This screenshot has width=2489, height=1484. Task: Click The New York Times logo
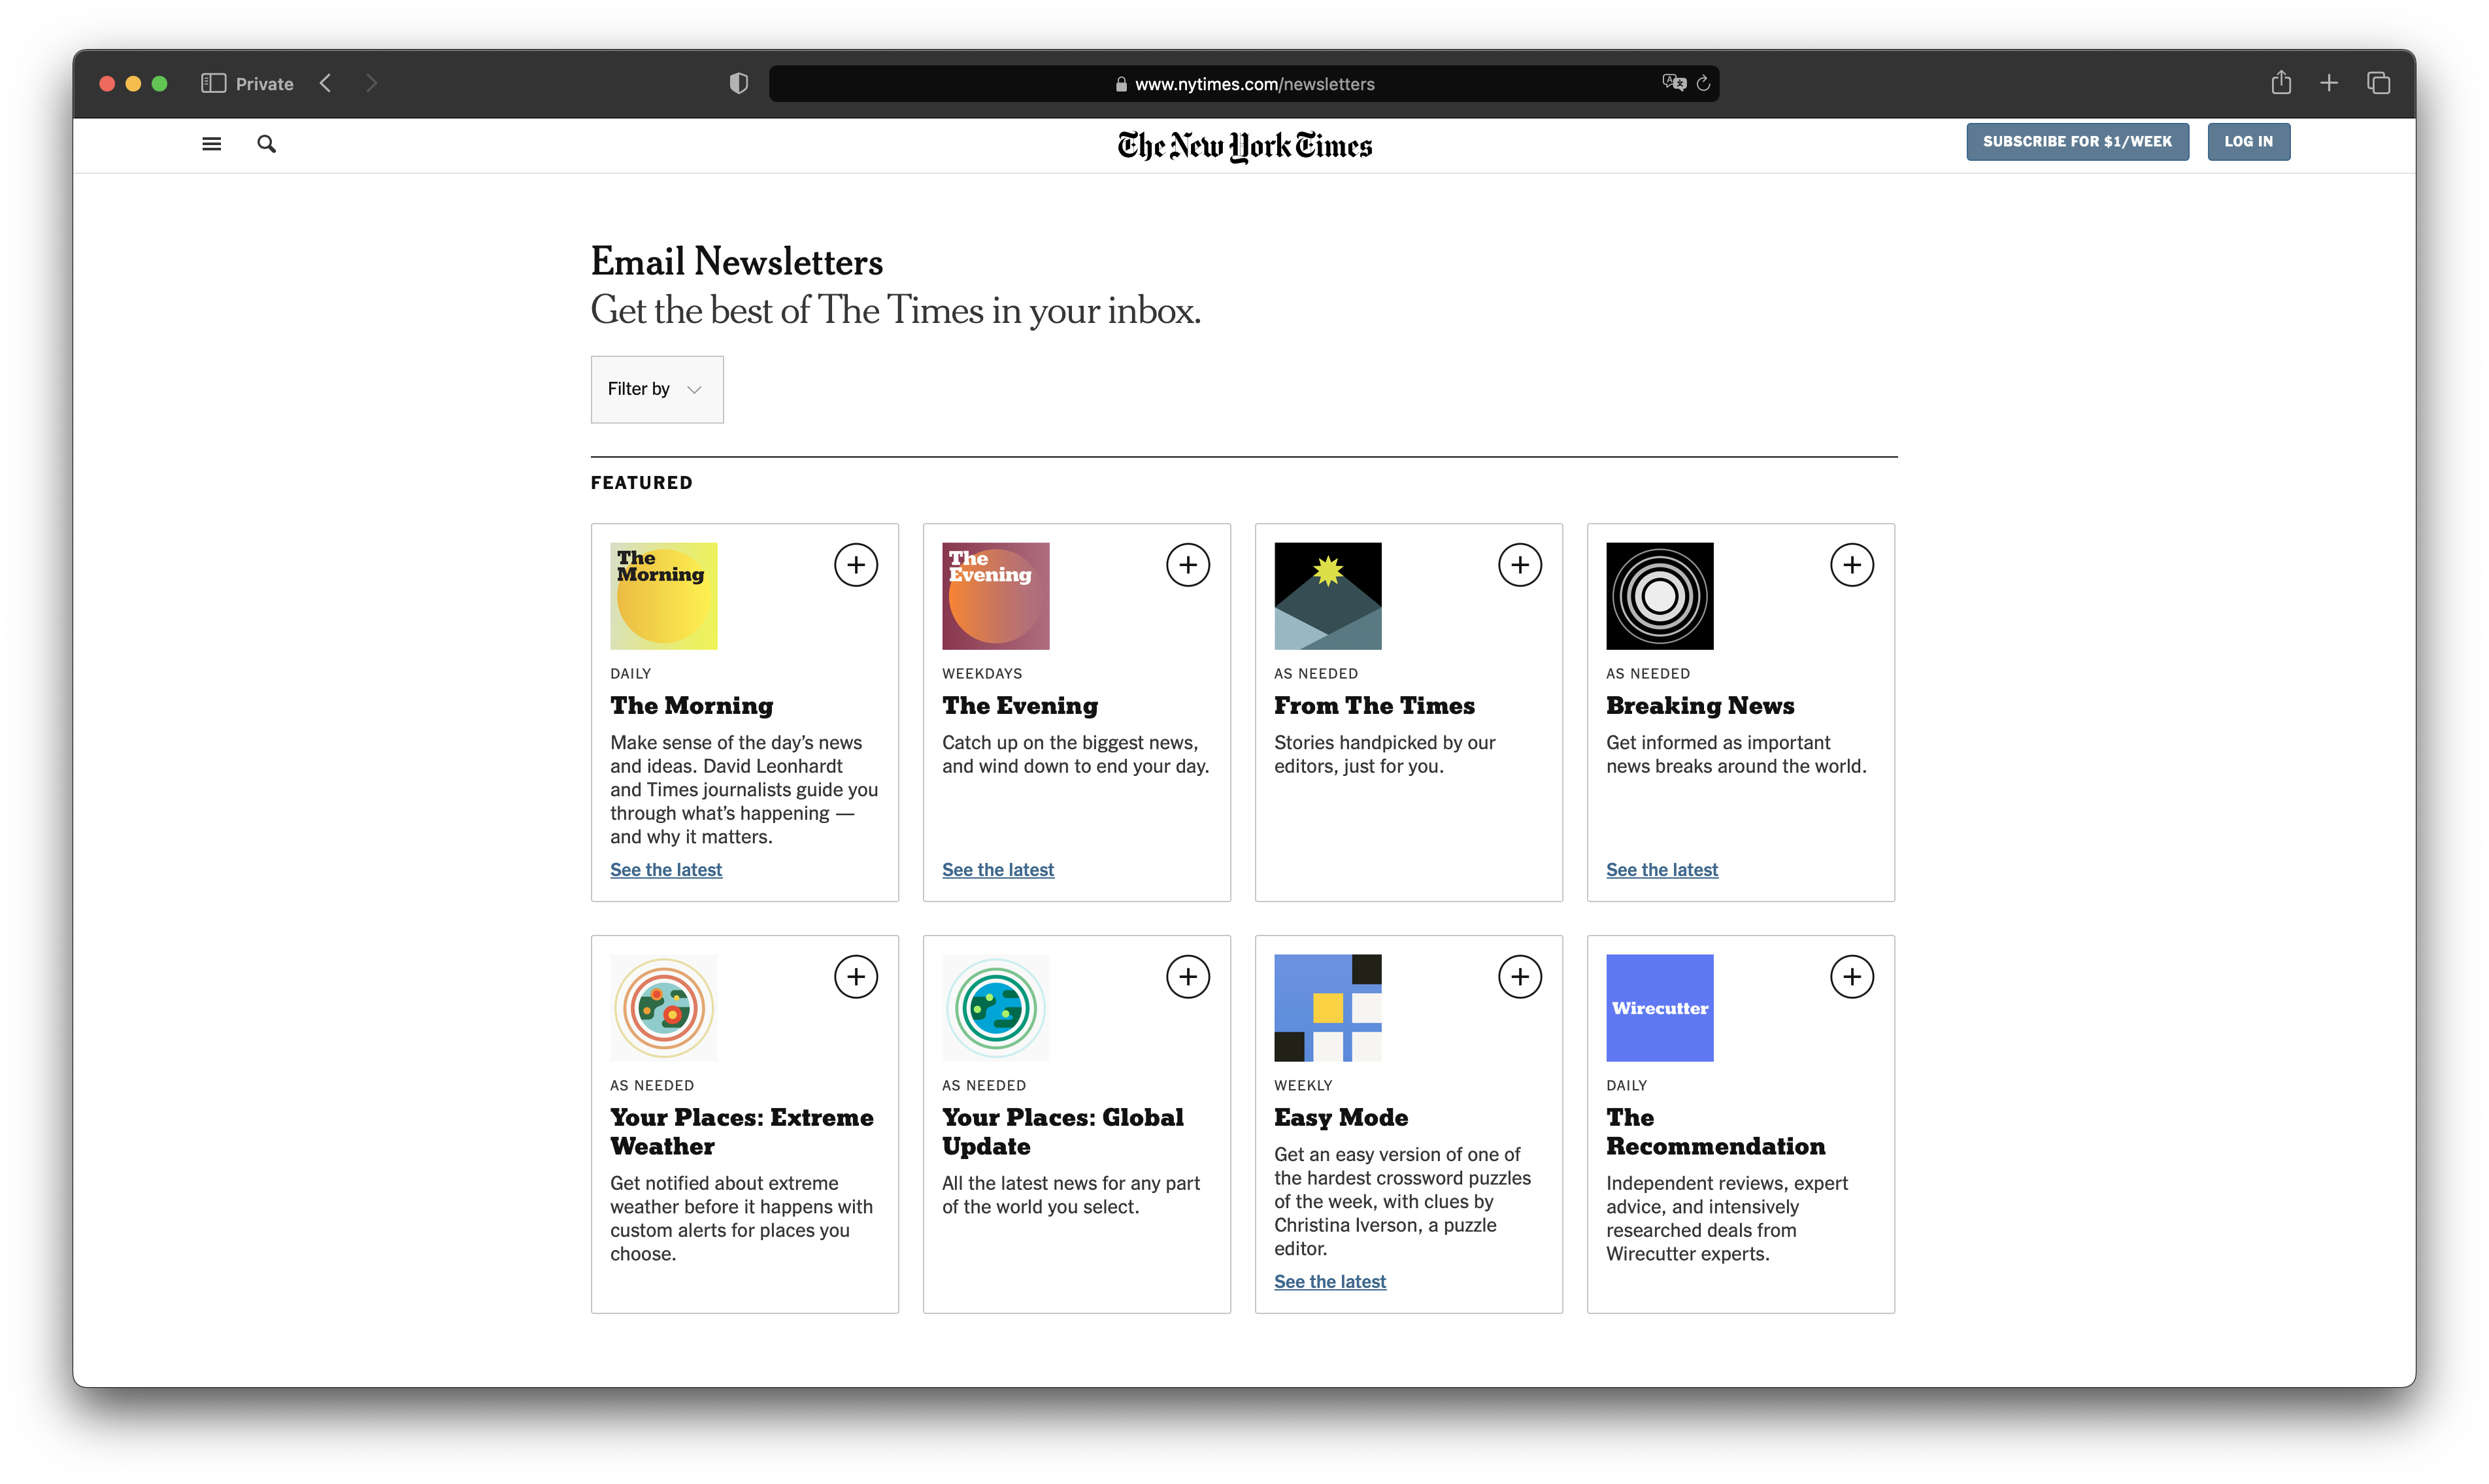[1244, 146]
